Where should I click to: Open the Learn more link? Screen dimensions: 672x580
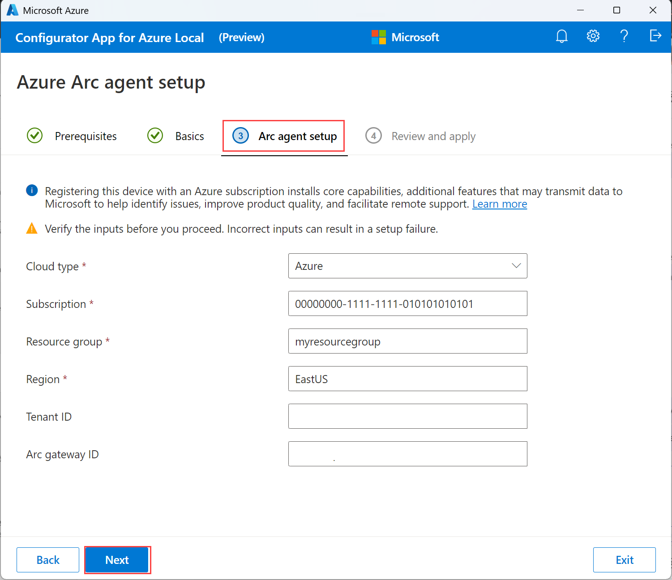pos(499,204)
